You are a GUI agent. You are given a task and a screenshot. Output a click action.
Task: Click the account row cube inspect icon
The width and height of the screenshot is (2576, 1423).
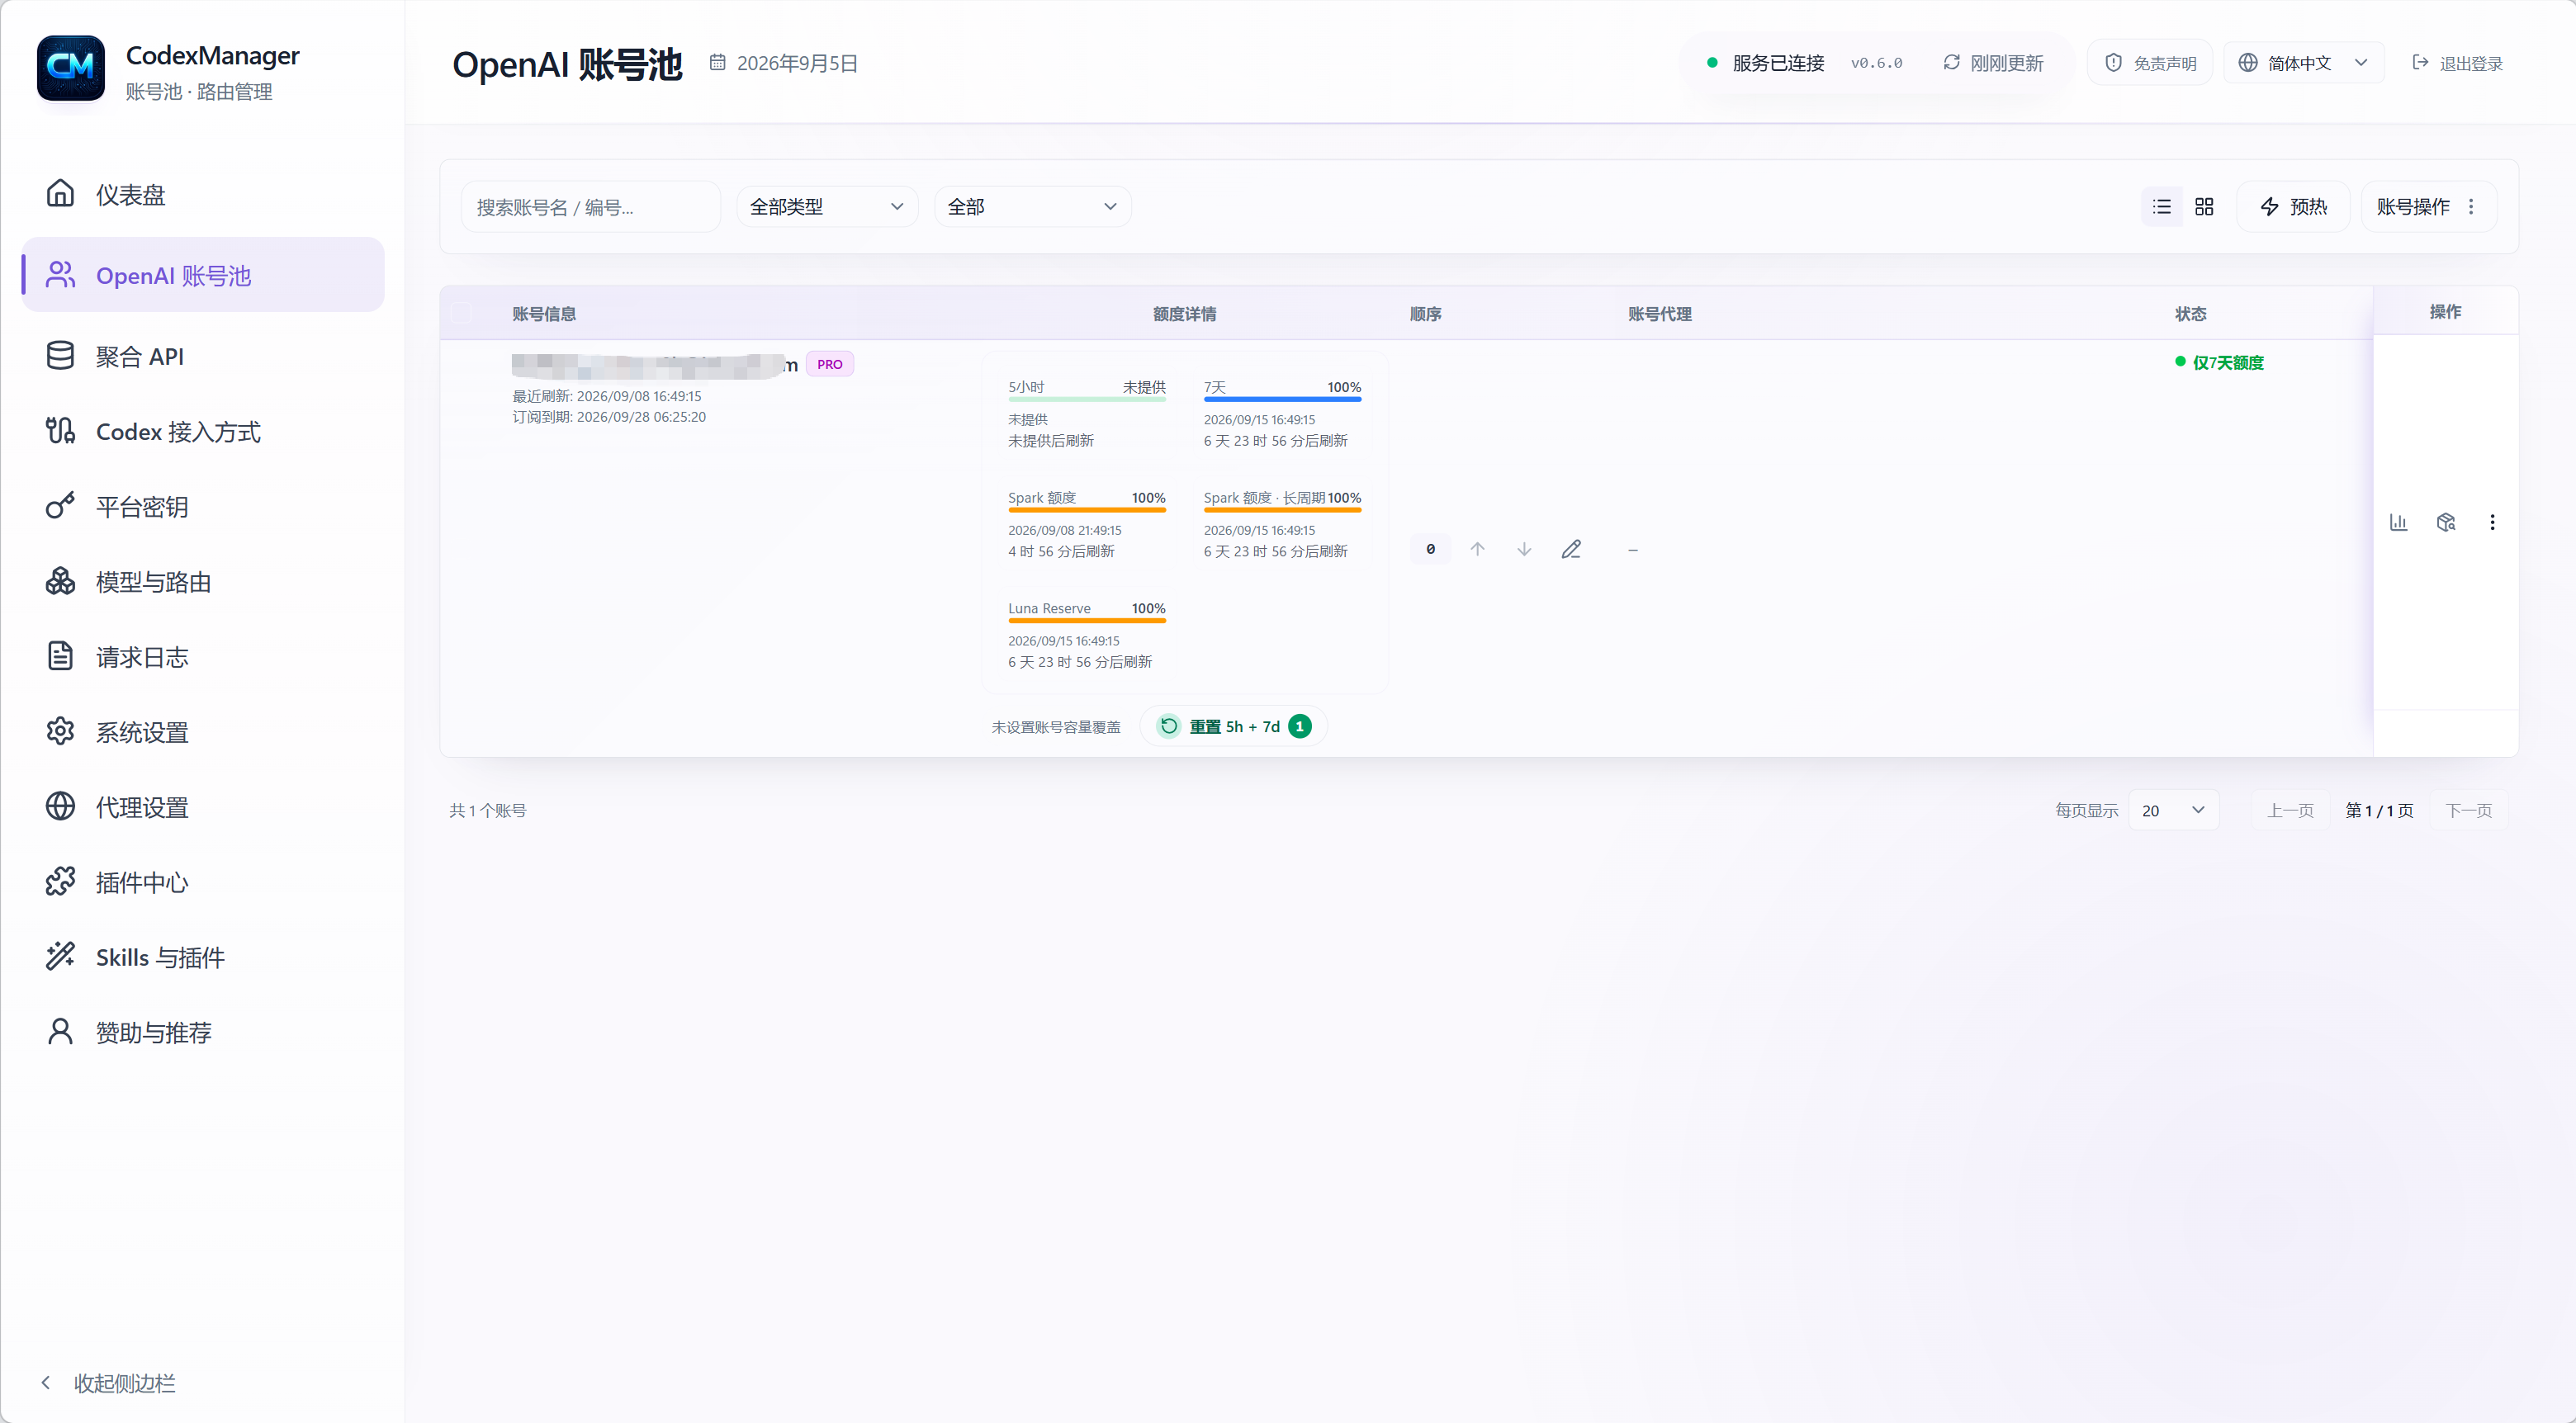pyautogui.click(x=2446, y=522)
